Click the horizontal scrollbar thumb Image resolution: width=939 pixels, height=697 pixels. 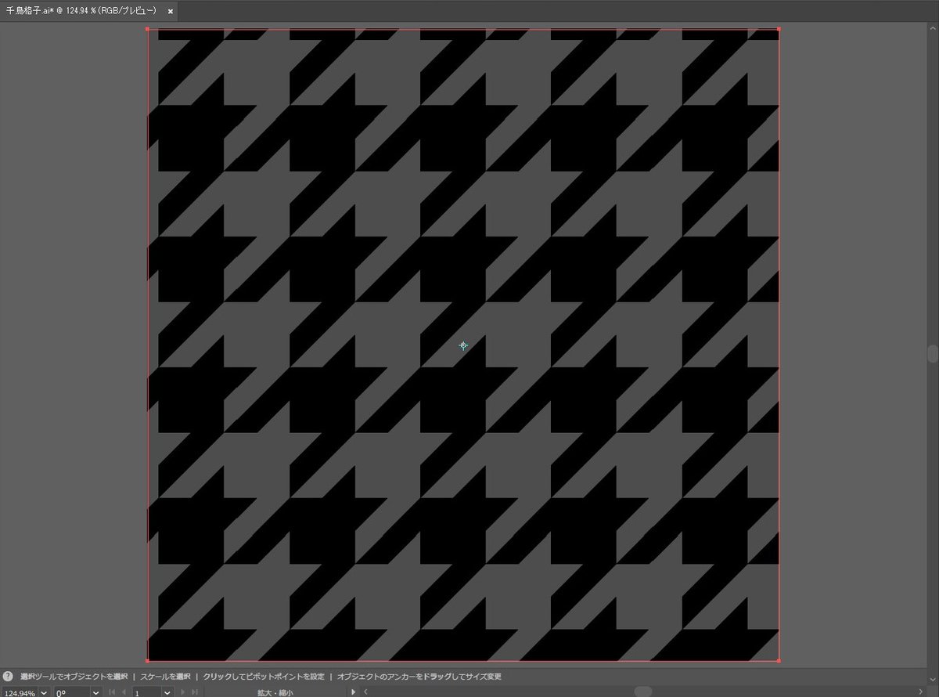[642, 692]
